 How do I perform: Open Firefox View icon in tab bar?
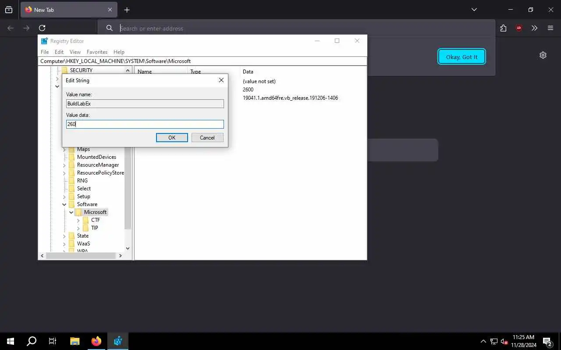9,10
